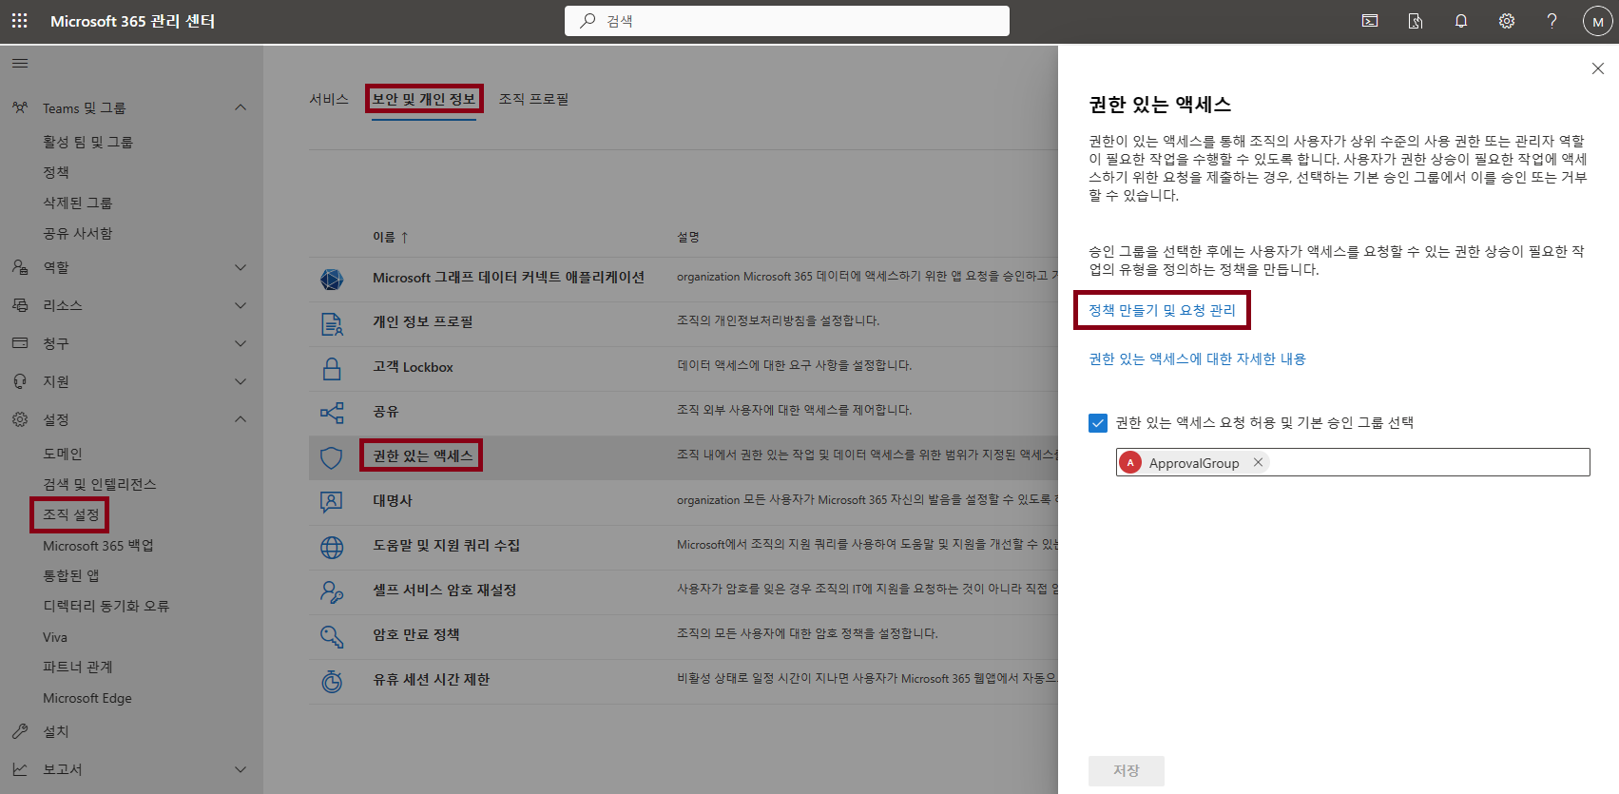This screenshot has width=1619, height=794.
Task: Open Cloud Shell icon in header
Action: 1370,21
